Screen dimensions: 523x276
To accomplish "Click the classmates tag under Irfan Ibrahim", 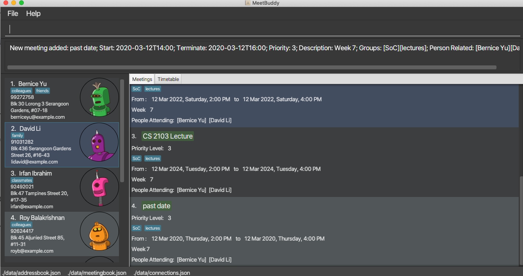I will pyautogui.click(x=22, y=180).
